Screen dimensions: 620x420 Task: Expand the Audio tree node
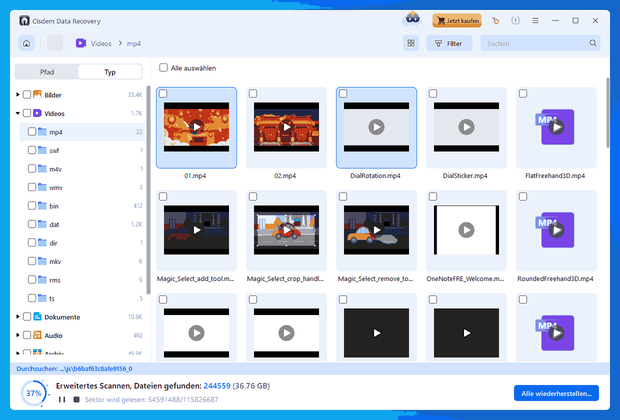(x=18, y=335)
